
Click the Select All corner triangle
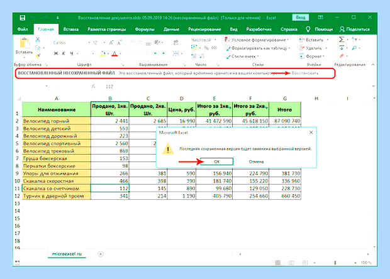(19, 99)
